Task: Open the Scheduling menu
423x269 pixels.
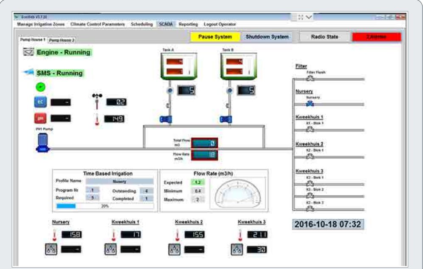Action: click(141, 24)
